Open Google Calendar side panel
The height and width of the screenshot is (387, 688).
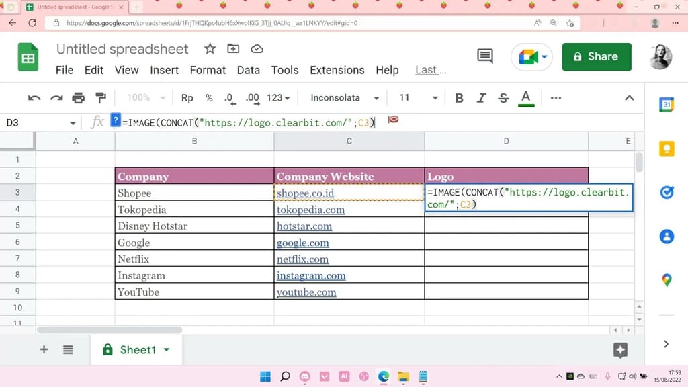[667, 104]
